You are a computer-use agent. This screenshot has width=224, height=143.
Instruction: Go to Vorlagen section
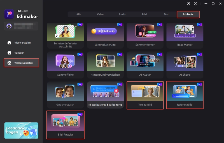(x=21, y=53)
